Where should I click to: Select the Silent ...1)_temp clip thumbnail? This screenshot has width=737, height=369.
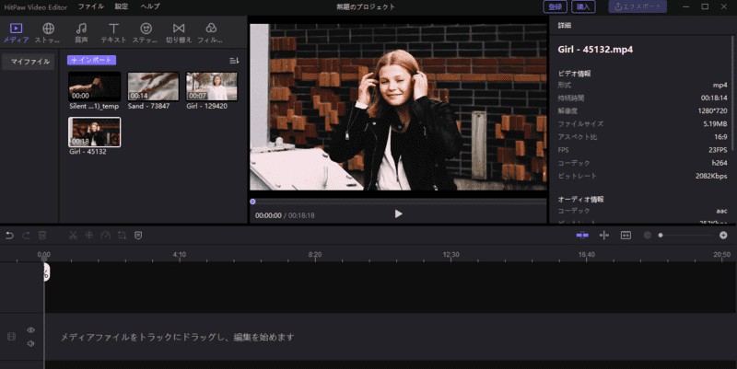(x=95, y=86)
